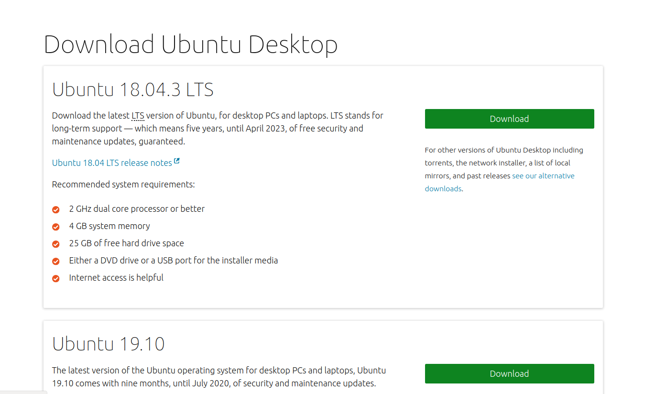The width and height of the screenshot is (666, 394).
Task: Click checkmark icon beside Internet access is helpful
Action: [x=56, y=278]
